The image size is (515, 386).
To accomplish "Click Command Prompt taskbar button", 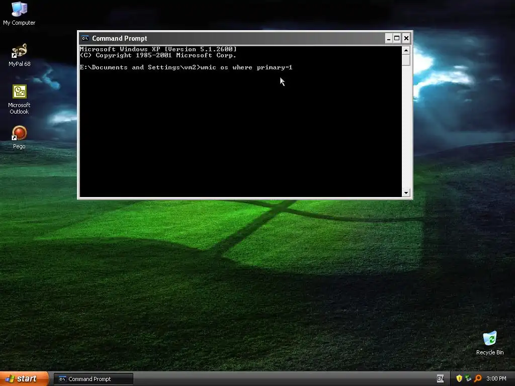I will pos(93,379).
